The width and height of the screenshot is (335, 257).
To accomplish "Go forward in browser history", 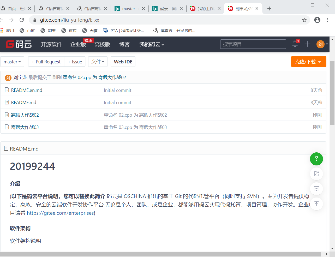I will [11, 20].
